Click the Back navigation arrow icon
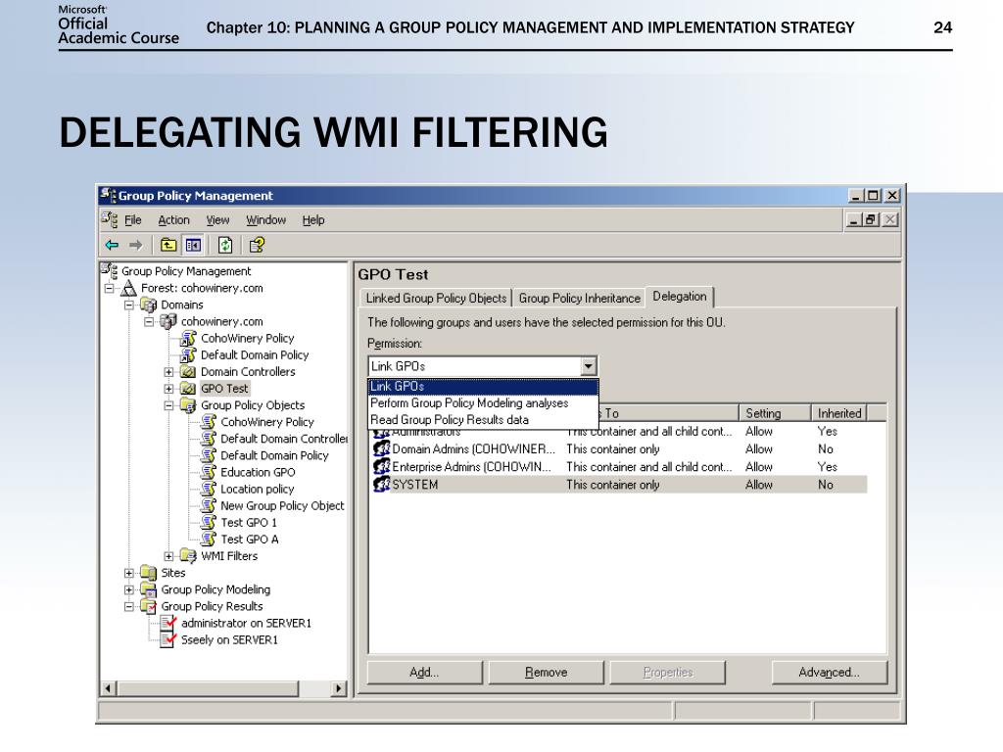Image resolution: width=1003 pixels, height=752 pixels. click(112, 246)
